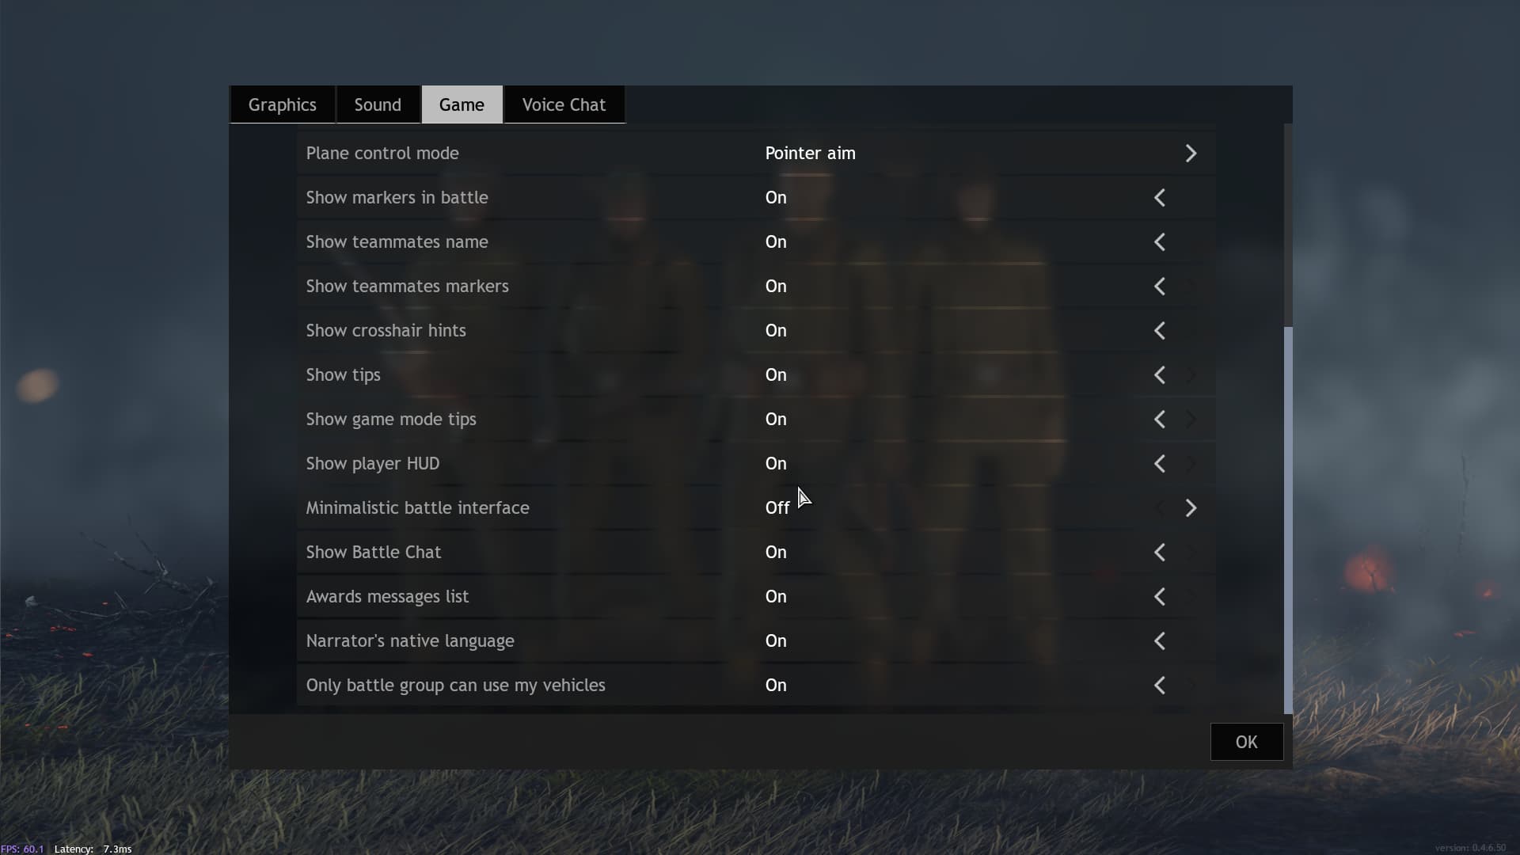Click left arrow beside Show tips

[1160, 375]
